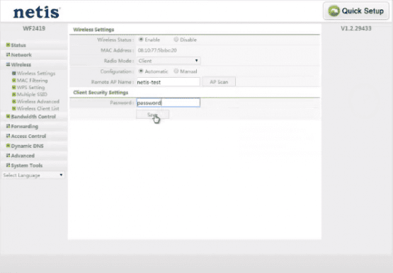Click the Forwarding menu icon
The width and height of the screenshot is (393, 273).
click(8, 126)
